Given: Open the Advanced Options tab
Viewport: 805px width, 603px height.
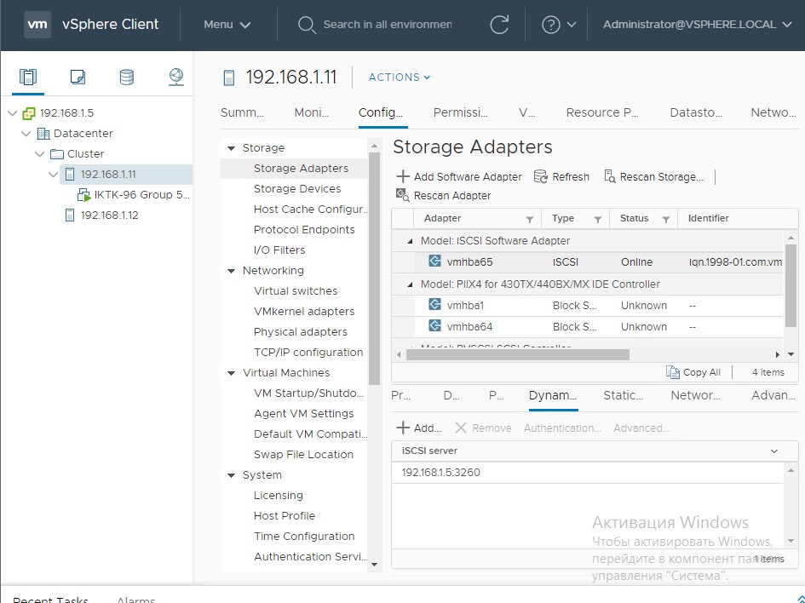Looking at the screenshot, I should point(773,395).
